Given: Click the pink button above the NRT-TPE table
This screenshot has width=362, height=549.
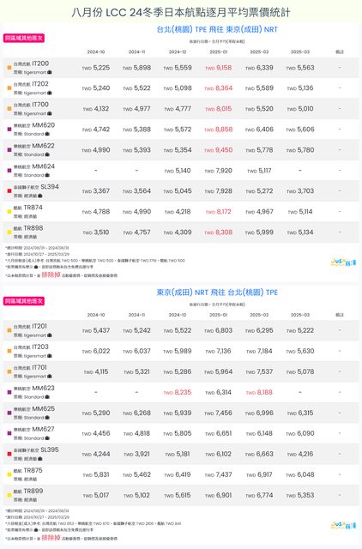Looking at the screenshot, I should point(24,301).
